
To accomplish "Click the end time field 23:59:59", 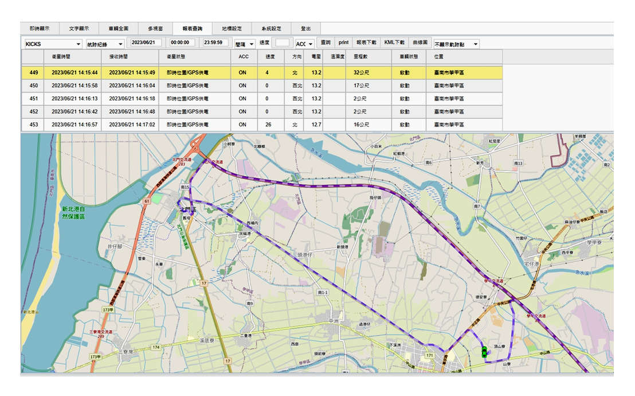I will [x=216, y=42].
